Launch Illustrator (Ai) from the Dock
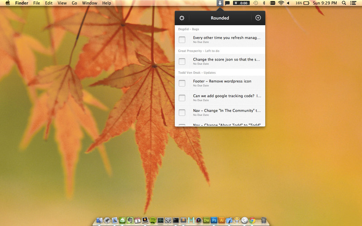 (x=222, y=220)
